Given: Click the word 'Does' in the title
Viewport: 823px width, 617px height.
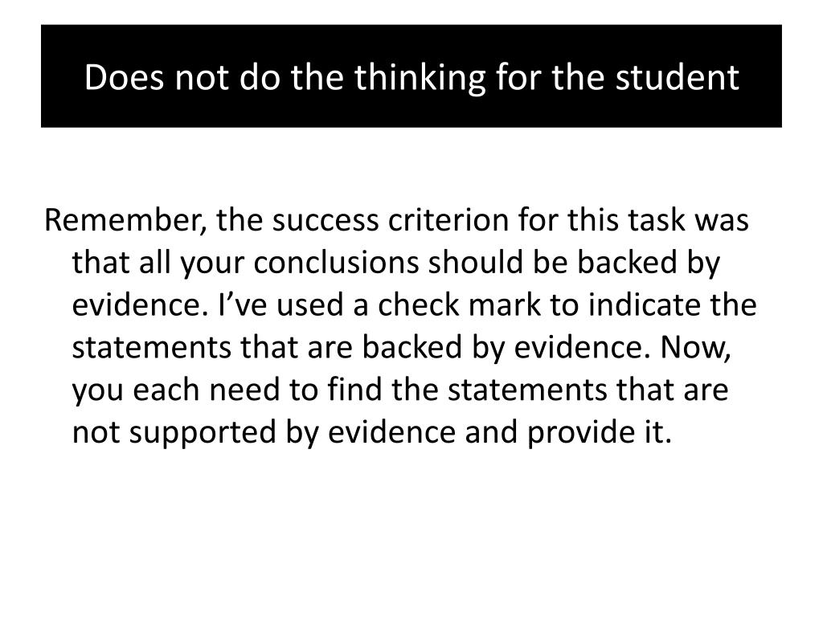Looking at the screenshot, I should coord(125,77).
